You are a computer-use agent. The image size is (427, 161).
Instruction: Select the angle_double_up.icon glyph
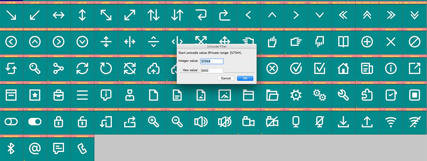pos(367,15)
